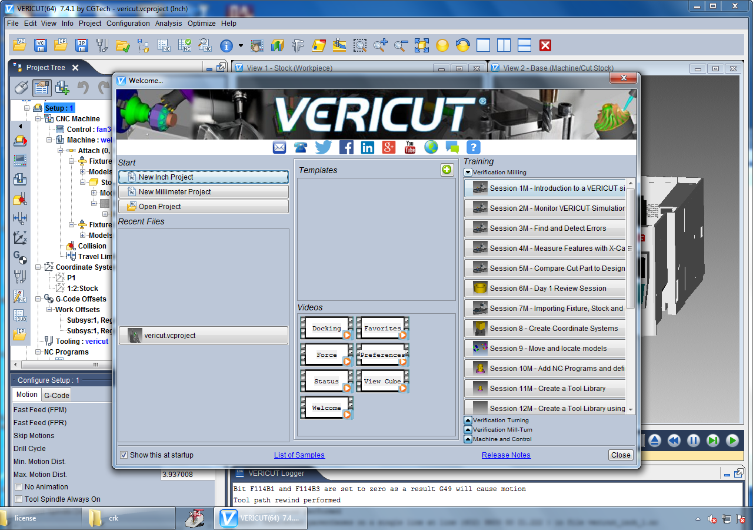Viewport: 753px width, 530px height.
Task: Collapse the Verification Milling training section
Action: point(468,173)
